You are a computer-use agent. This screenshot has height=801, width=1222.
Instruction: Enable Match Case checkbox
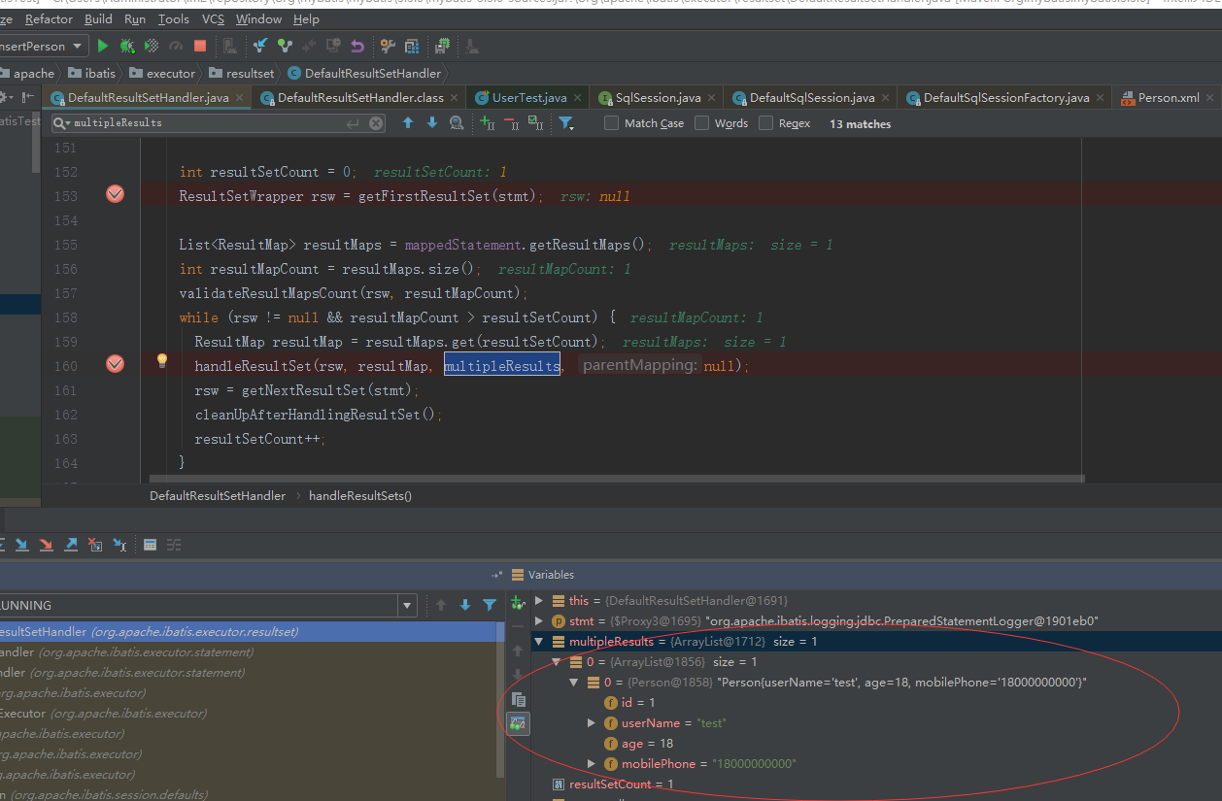click(611, 123)
